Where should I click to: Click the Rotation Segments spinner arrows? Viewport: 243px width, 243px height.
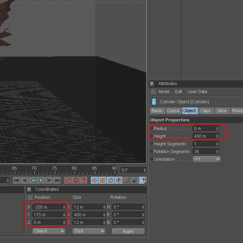pos(217,151)
